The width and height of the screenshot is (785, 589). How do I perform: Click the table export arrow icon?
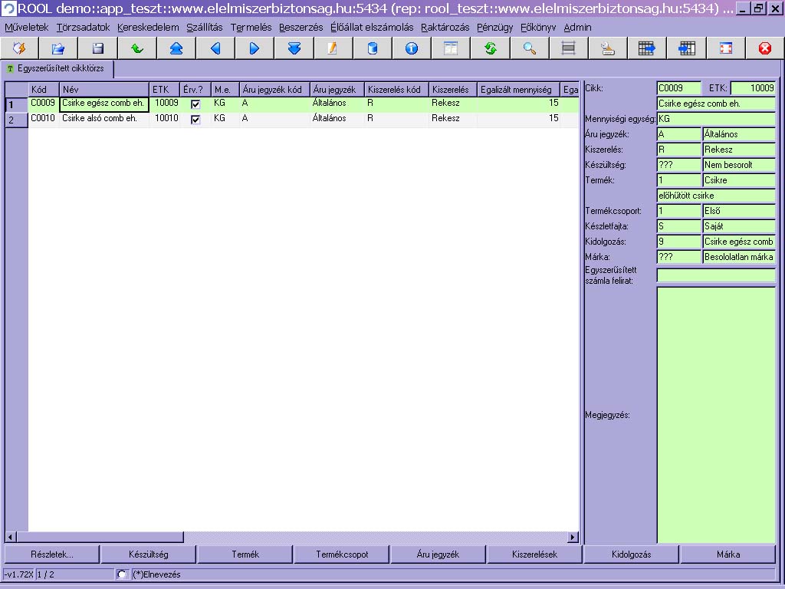click(647, 48)
